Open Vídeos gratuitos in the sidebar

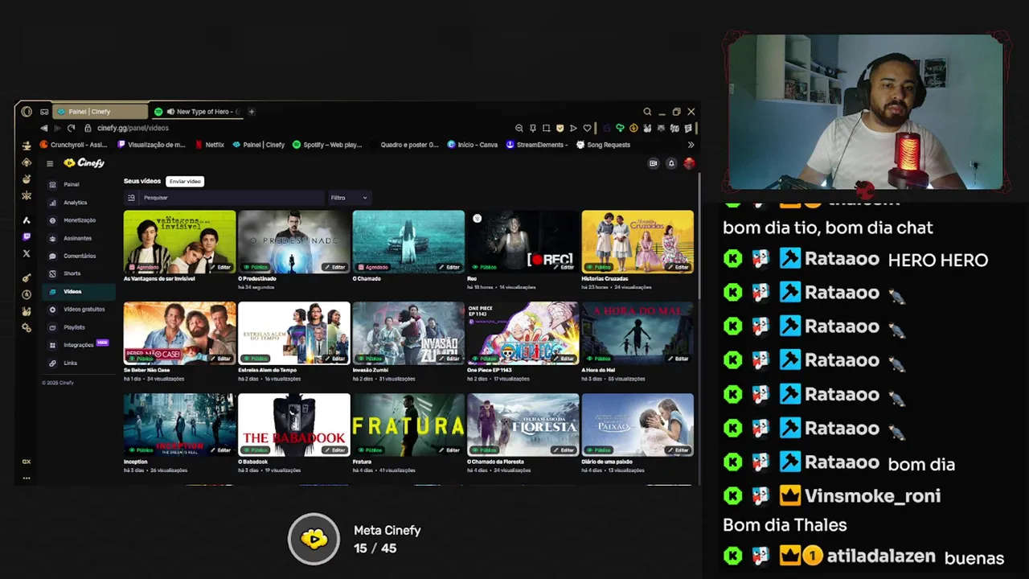click(78, 310)
